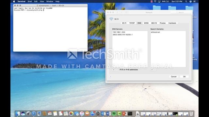Open System Preferences icon in Dock
Viewport: 209px width, 117px height.
tap(98, 114)
